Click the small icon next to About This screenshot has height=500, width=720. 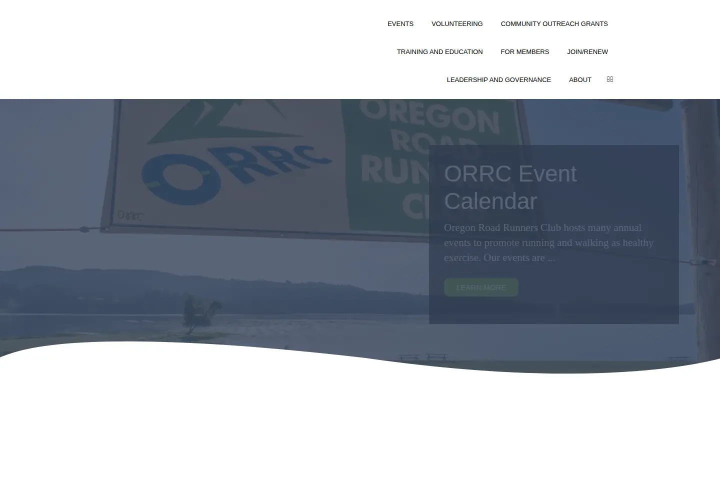pos(609,79)
